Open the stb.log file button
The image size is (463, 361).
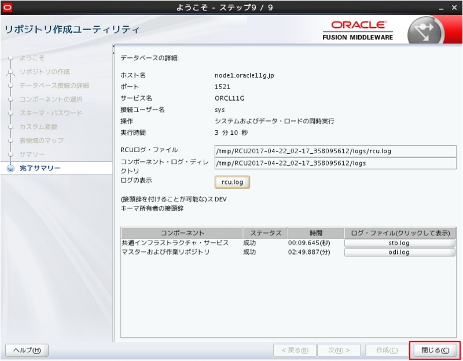[399, 243]
